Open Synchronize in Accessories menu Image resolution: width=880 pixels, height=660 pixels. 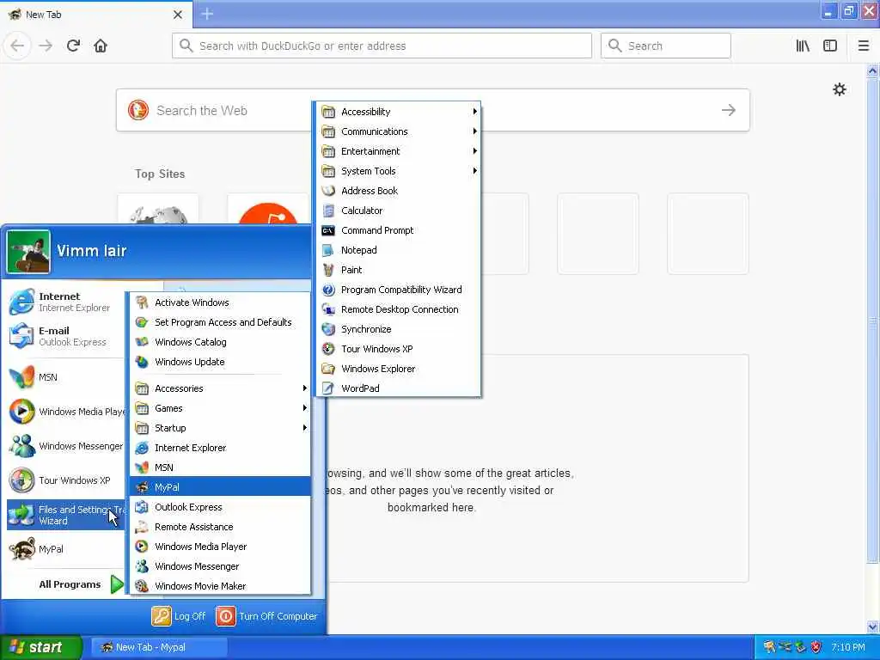point(399,329)
